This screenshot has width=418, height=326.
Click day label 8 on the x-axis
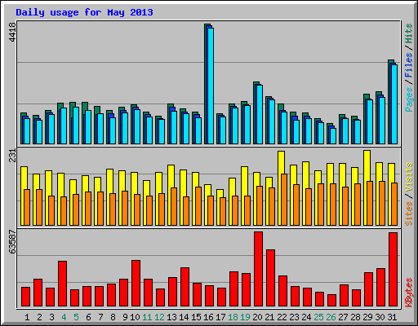pos(113,317)
